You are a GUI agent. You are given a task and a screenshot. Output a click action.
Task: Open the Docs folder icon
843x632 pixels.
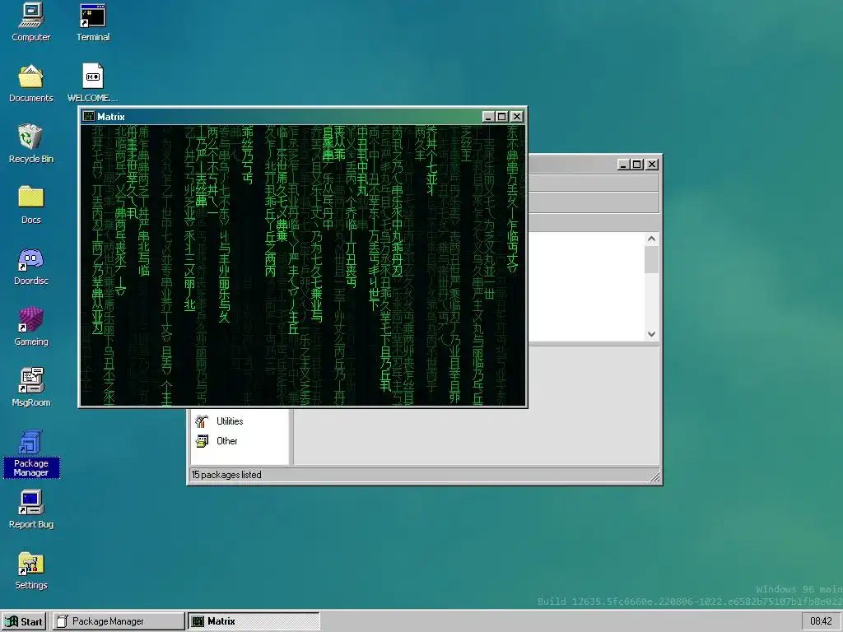click(30, 204)
